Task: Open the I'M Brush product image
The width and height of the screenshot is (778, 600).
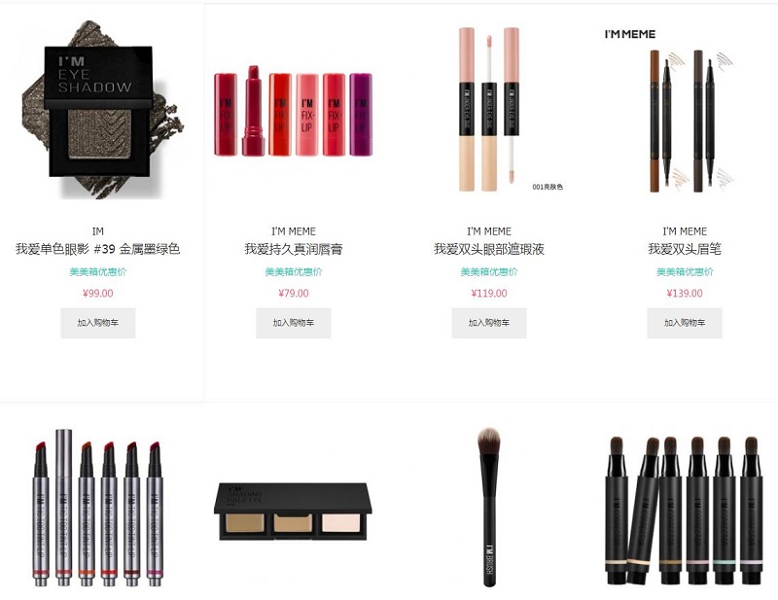Action: pyautogui.click(x=488, y=508)
